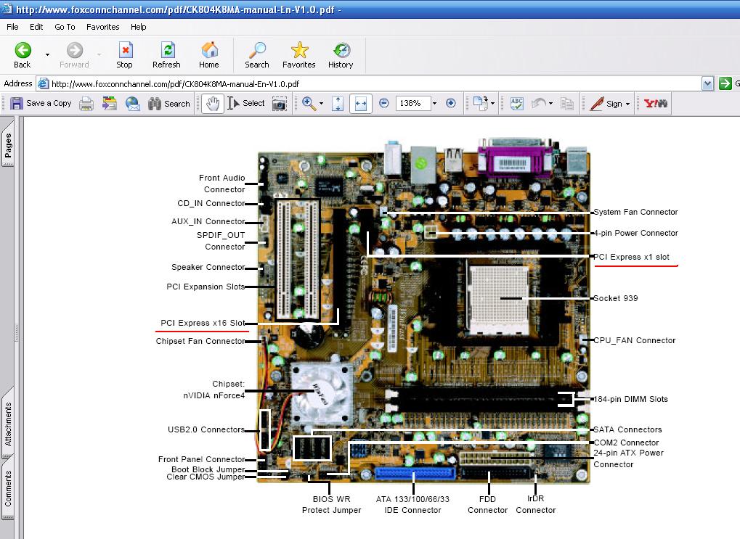Open the Favorites menu in menu bar

click(103, 27)
